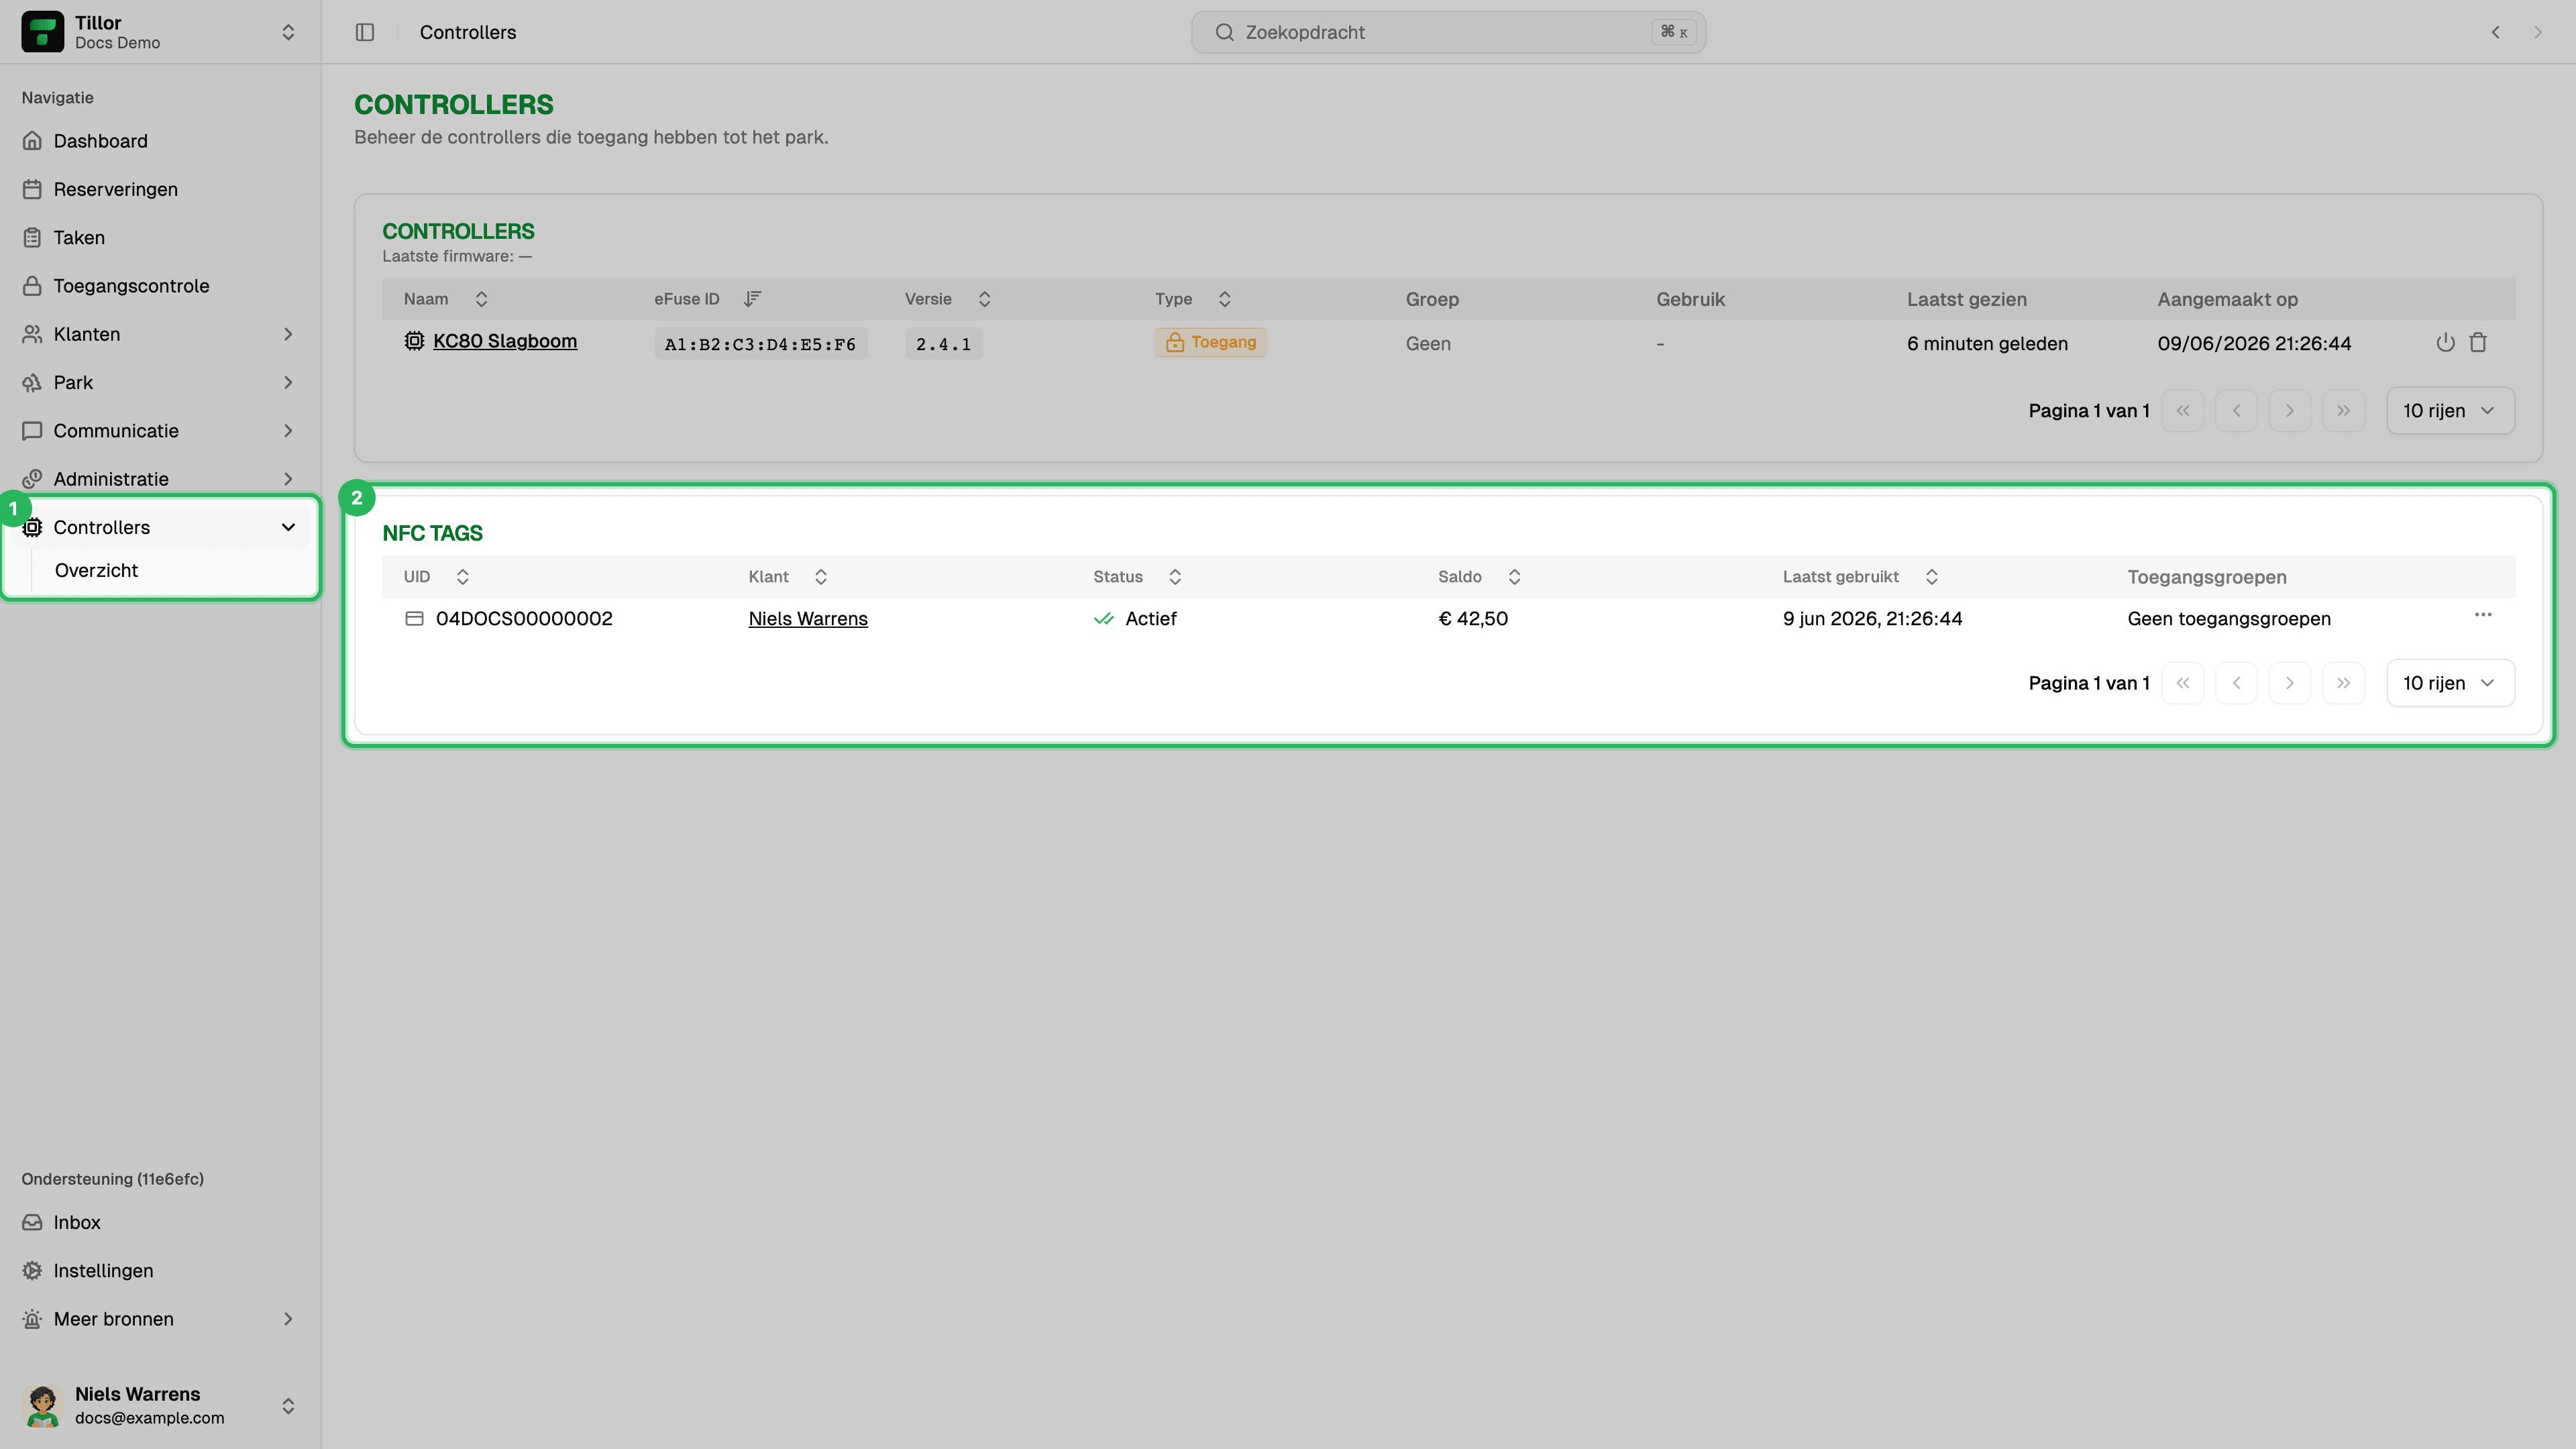
Task: Open the Inbox item
Action: tap(160, 1222)
